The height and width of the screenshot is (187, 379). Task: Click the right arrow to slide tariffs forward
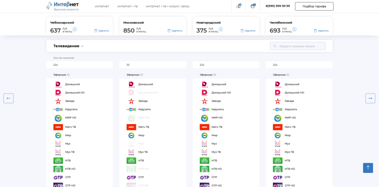click(x=370, y=98)
